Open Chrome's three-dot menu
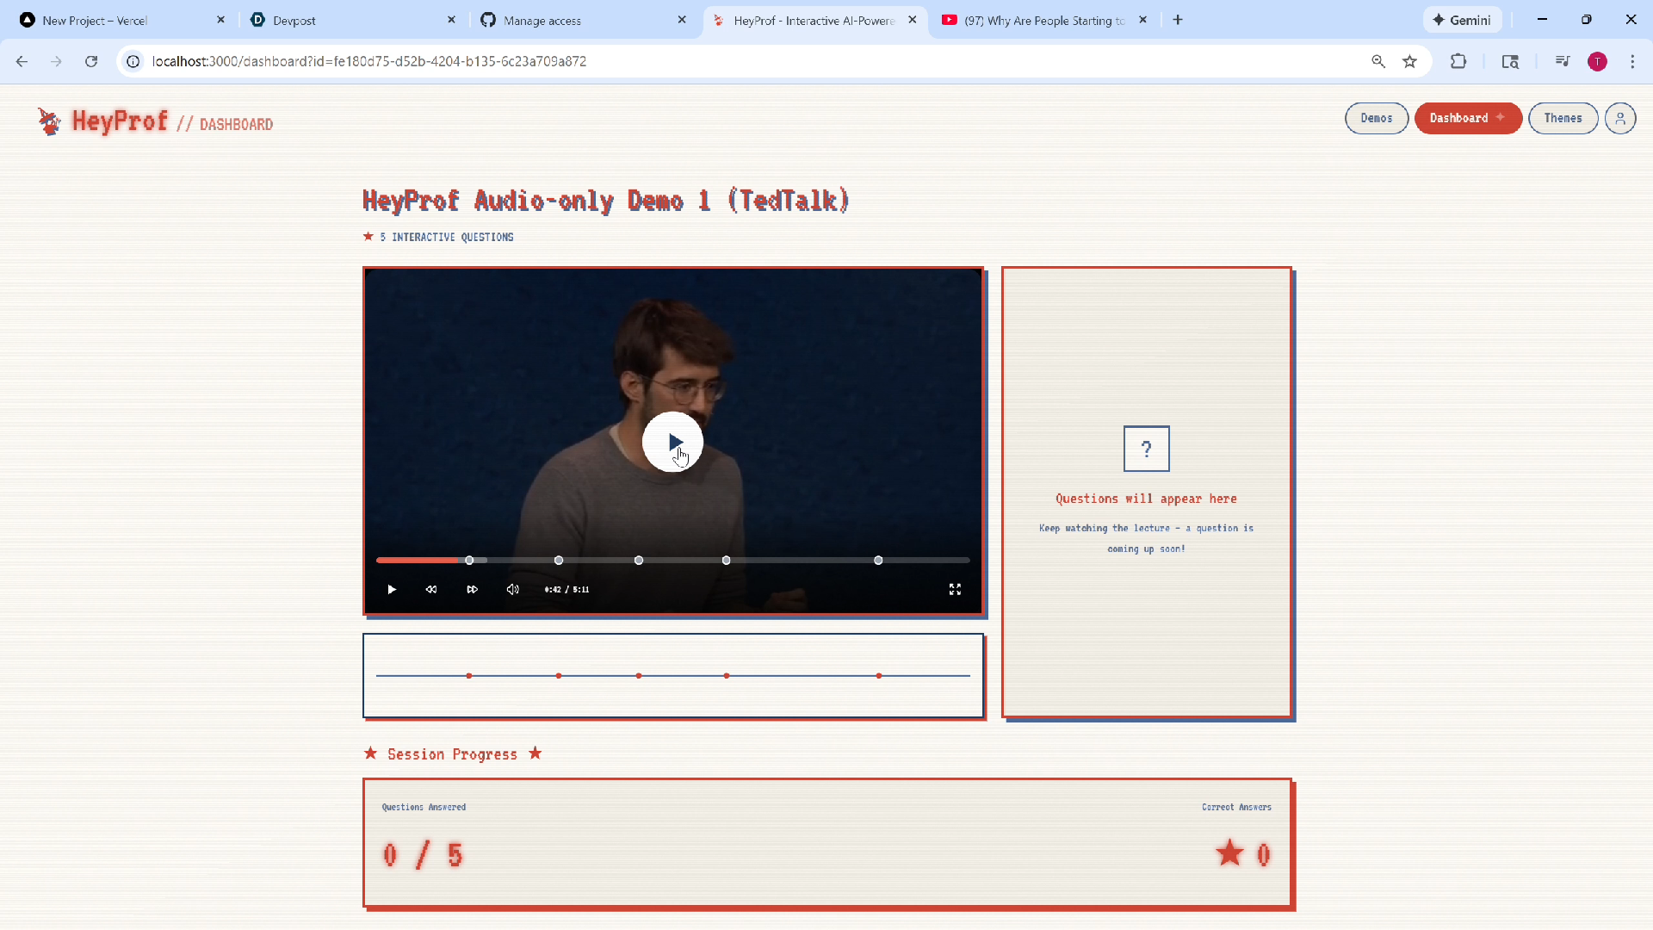1653x930 pixels. click(x=1632, y=61)
